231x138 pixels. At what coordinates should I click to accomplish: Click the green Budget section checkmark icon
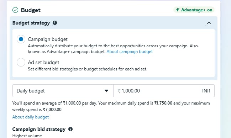pyautogui.click(x=15, y=10)
